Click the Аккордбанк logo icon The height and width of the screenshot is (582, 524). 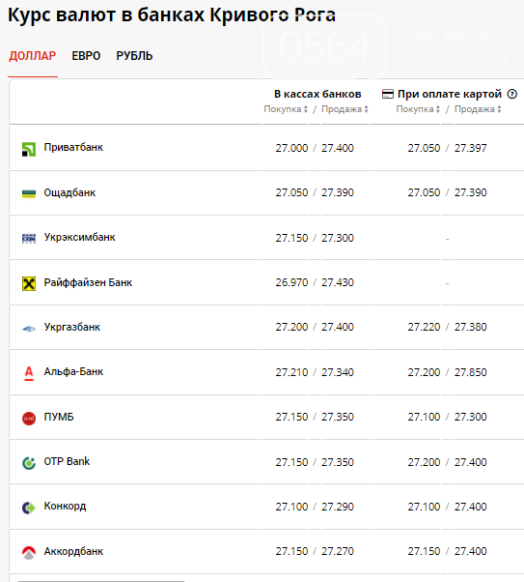(x=29, y=553)
